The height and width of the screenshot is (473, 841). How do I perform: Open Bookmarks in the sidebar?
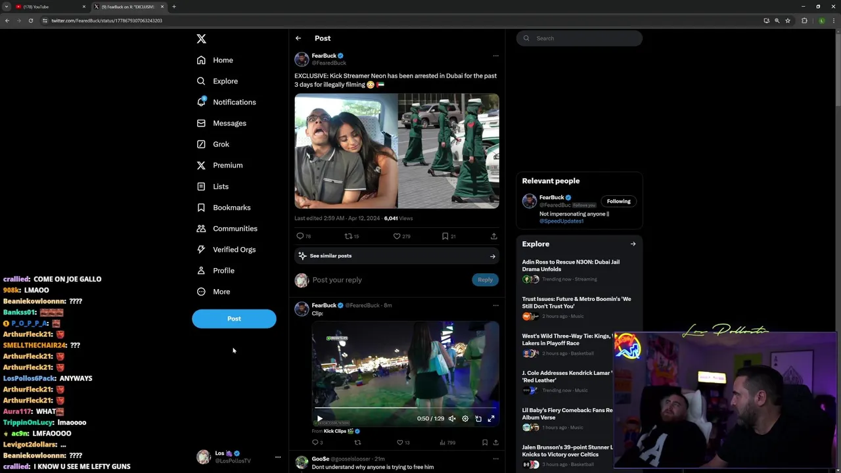coord(223,207)
